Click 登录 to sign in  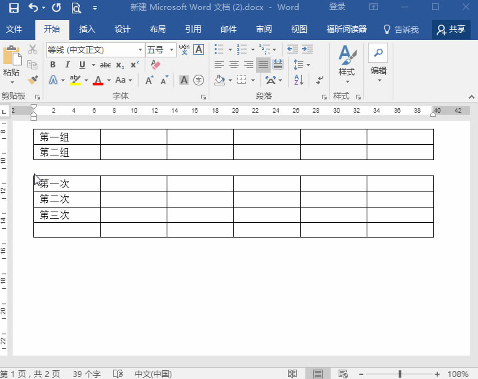pos(337,7)
